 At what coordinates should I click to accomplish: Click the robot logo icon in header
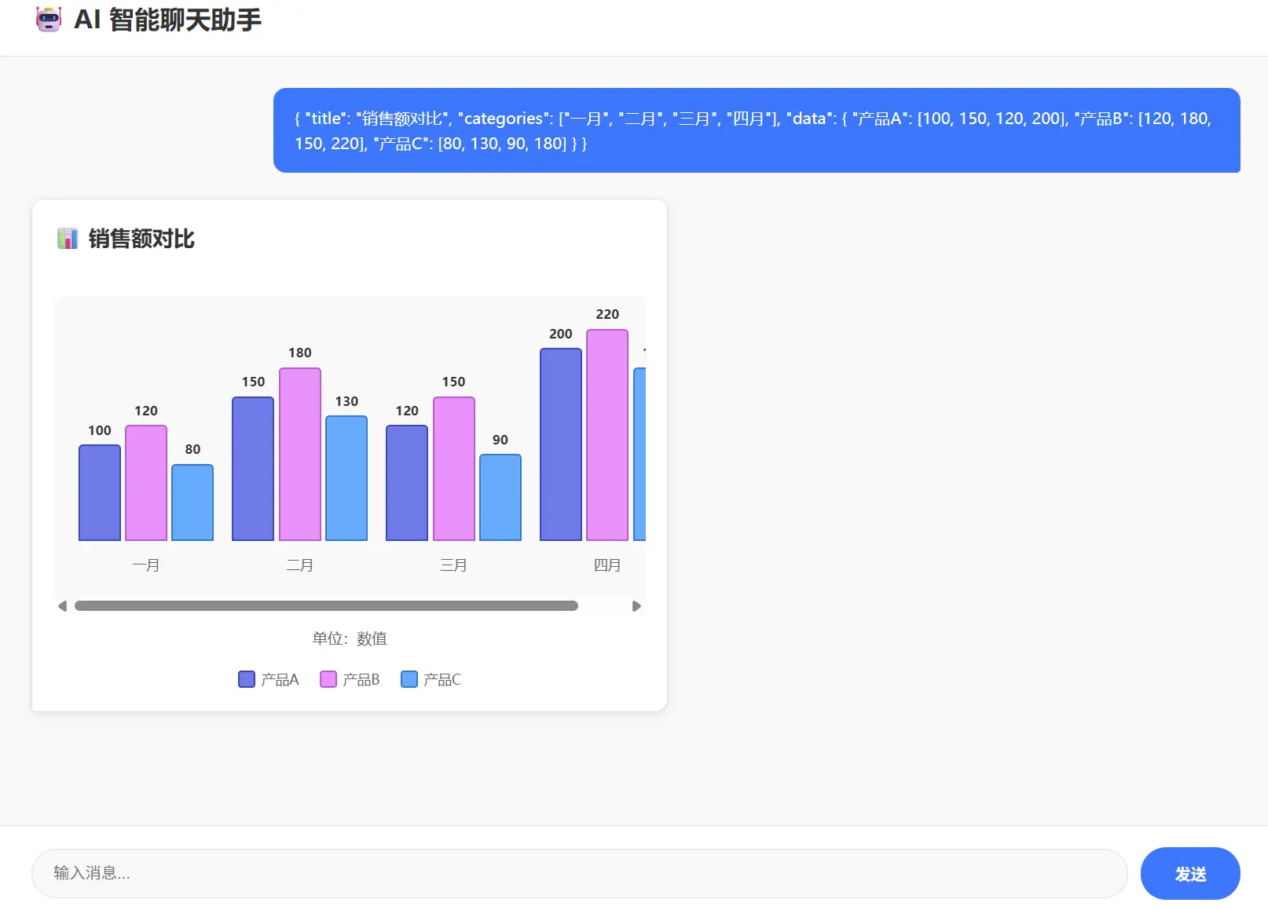click(x=49, y=20)
